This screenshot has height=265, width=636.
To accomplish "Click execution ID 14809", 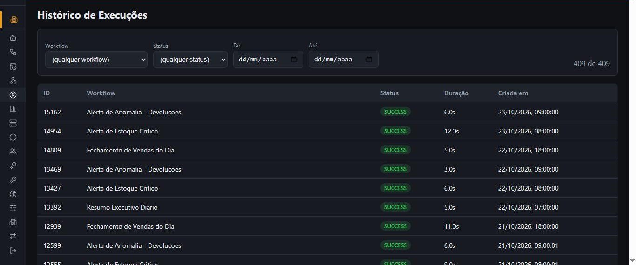I will click(x=52, y=150).
